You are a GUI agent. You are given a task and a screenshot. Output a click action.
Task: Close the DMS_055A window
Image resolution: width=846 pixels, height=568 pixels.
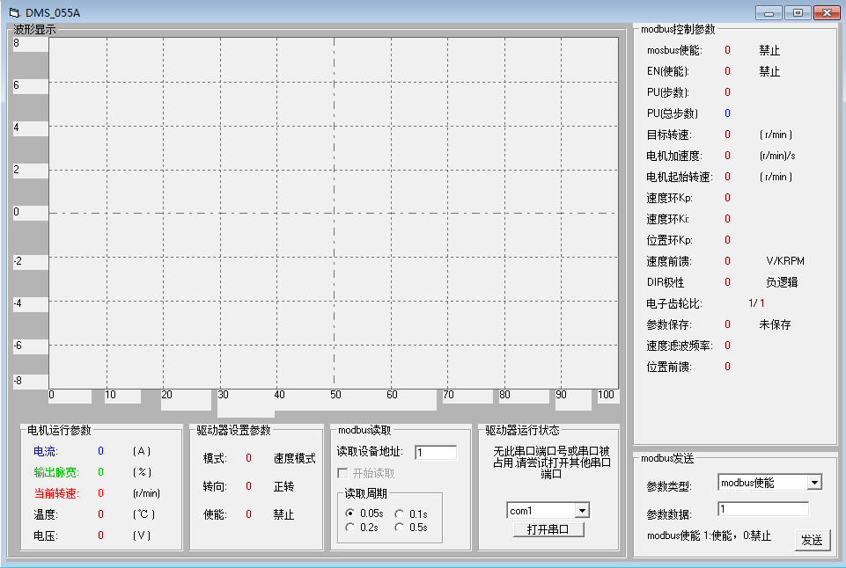tap(826, 13)
